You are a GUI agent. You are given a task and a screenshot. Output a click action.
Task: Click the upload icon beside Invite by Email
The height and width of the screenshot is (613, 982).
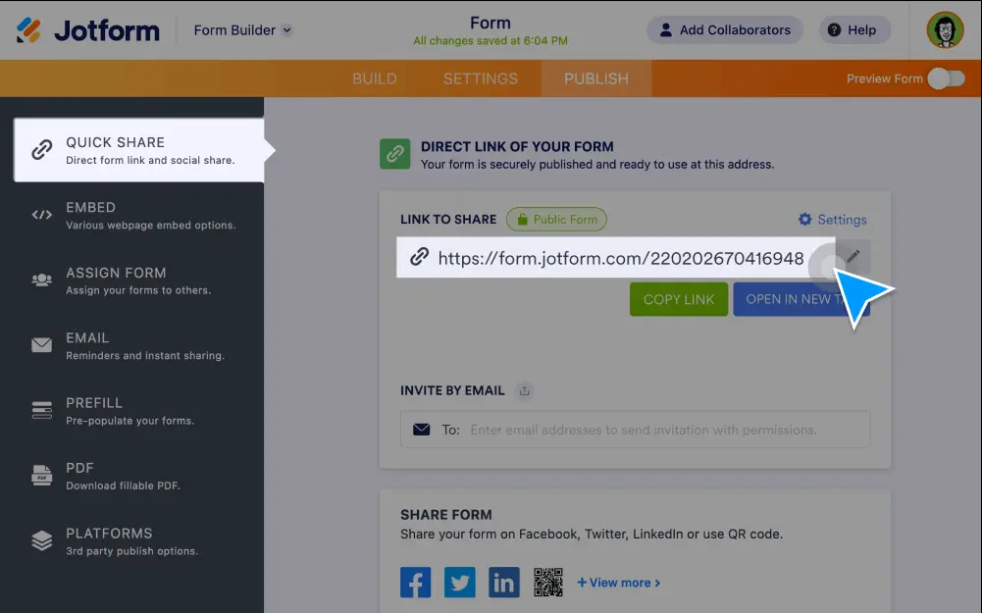point(525,390)
